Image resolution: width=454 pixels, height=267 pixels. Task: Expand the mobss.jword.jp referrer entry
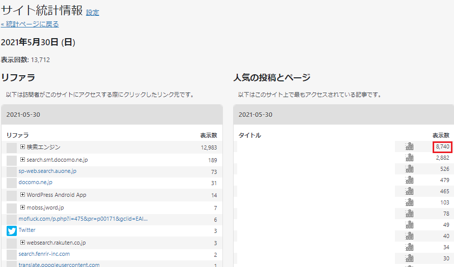click(23, 207)
